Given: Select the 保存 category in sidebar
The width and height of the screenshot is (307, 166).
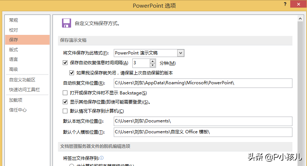Looking at the screenshot, I should click(x=27, y=40).
